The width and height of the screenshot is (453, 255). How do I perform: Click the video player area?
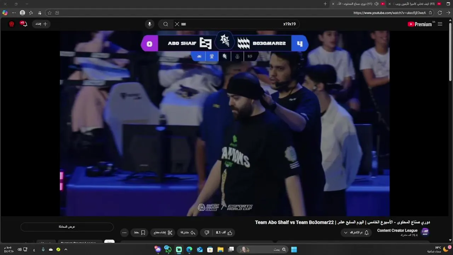(x=224, y=123)
